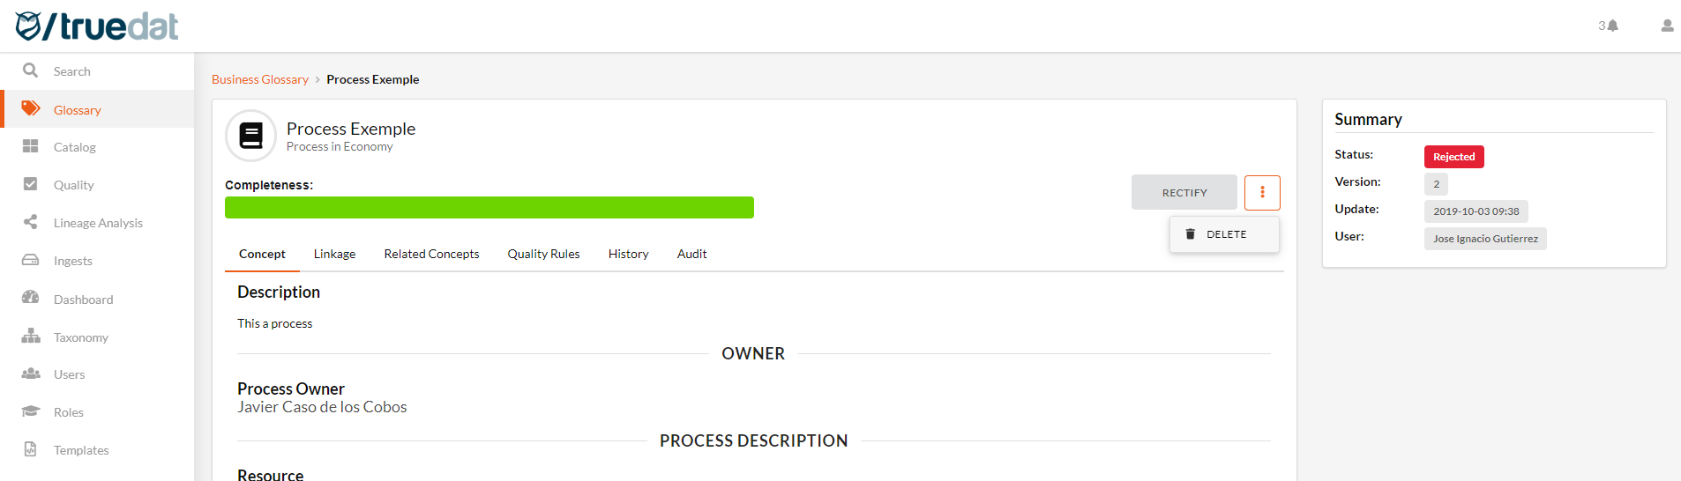
Task: Click the Ingests drive icon
Action: (x=30, y=260)
